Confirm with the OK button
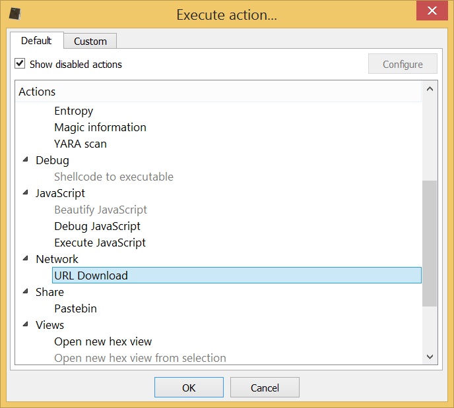 click(x=189, y=388)
